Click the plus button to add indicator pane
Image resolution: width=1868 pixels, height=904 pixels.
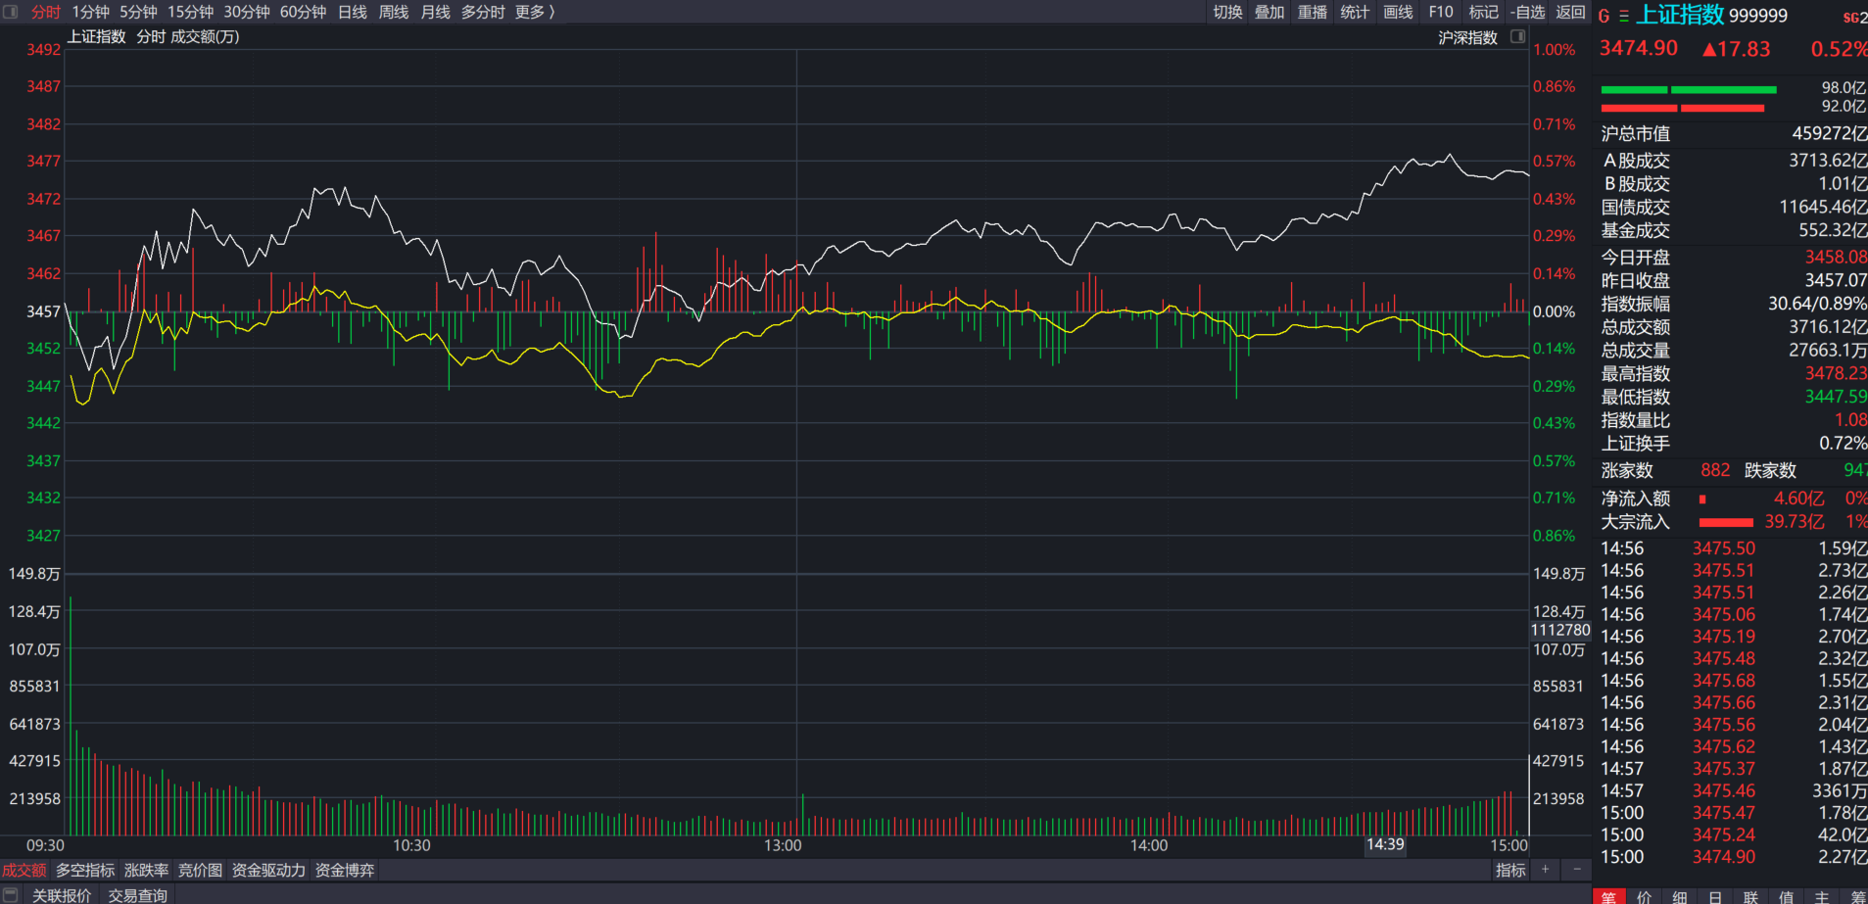pos(1545,869)
